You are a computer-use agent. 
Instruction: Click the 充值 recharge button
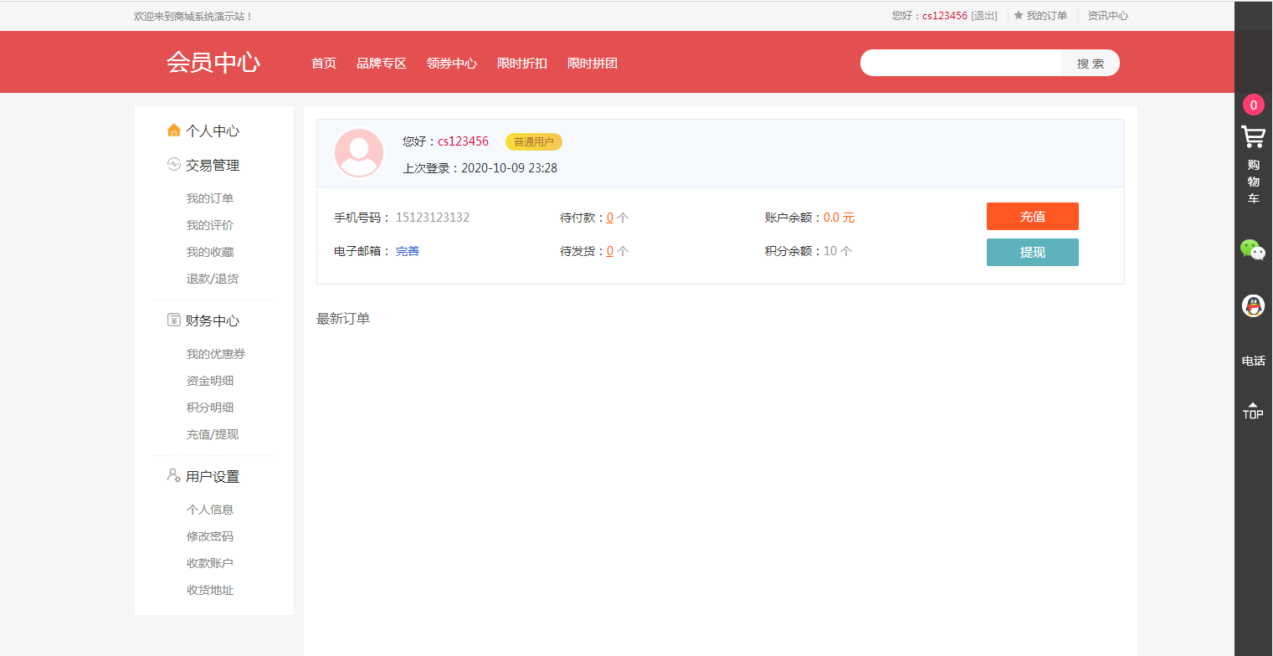1032,216
